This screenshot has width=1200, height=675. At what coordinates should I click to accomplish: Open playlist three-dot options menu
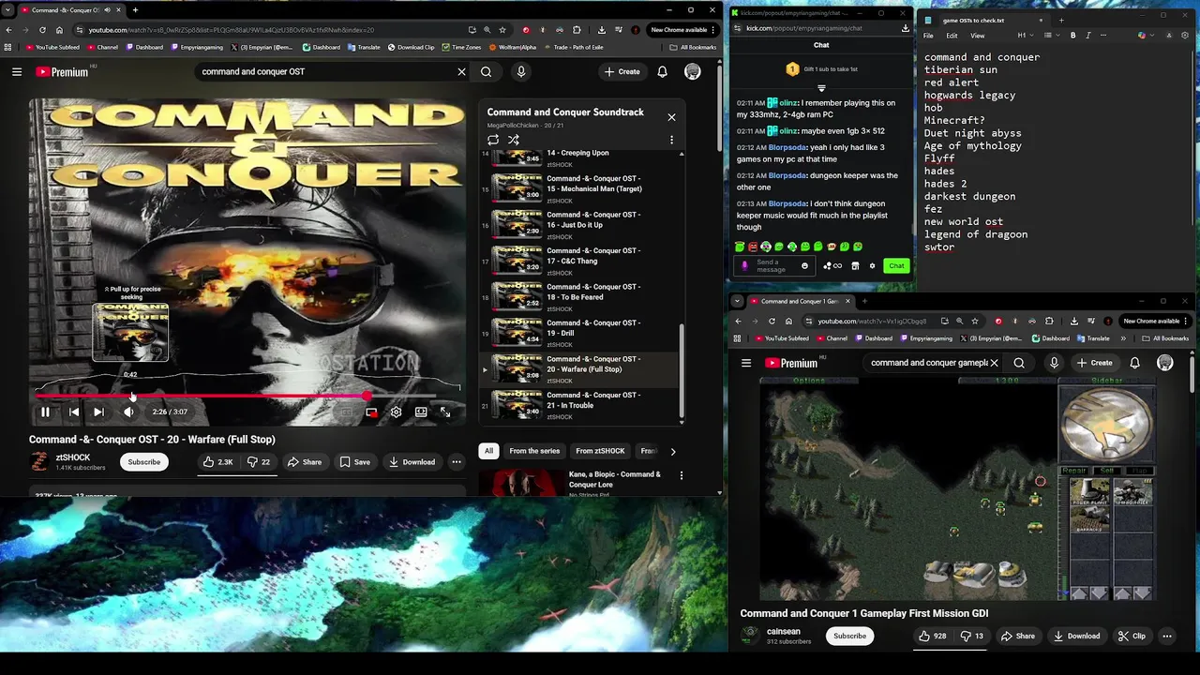(x=671, y=140)
